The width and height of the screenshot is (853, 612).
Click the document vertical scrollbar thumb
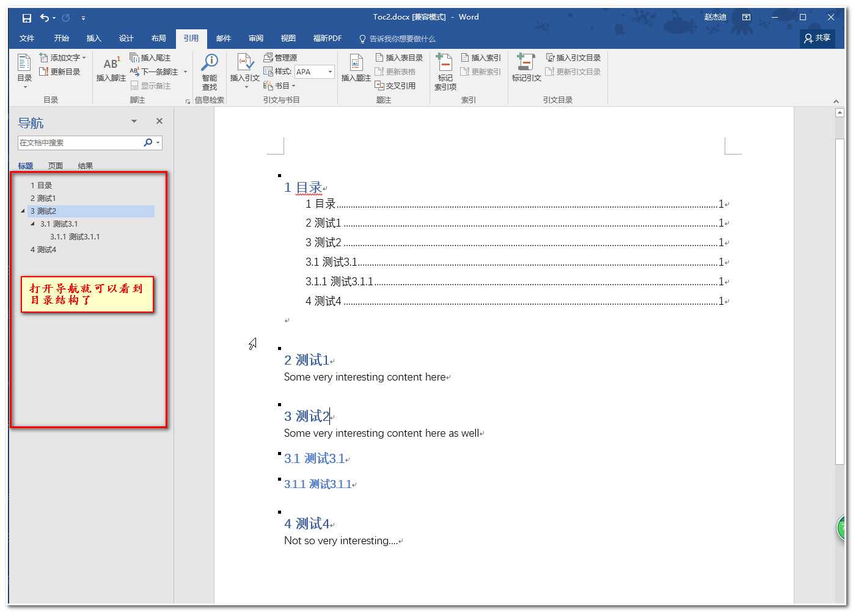click(x=840, y=302)
